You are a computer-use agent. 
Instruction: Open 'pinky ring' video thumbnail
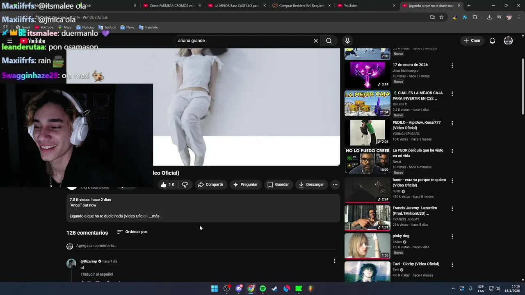point(367,246)
